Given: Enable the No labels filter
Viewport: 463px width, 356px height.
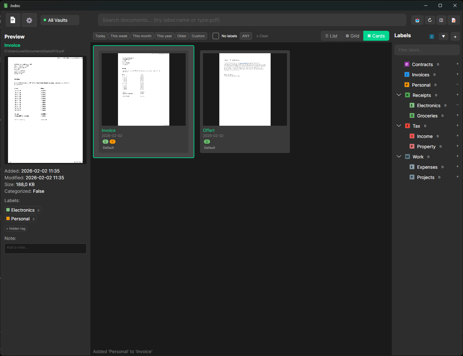Looking at the screenshot, I should tap(215, 36).
